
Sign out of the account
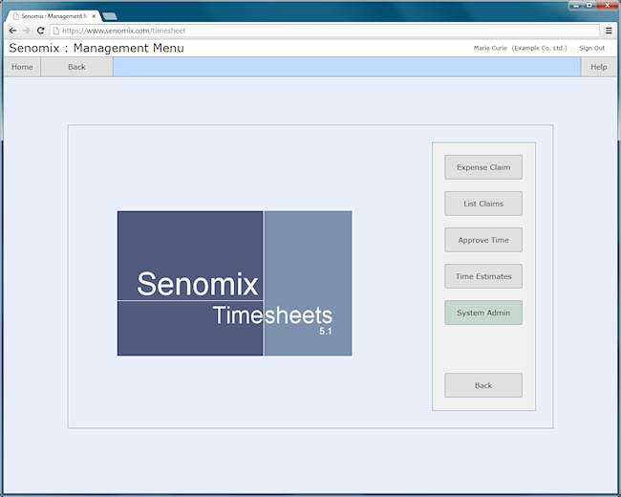coord(591,48)
